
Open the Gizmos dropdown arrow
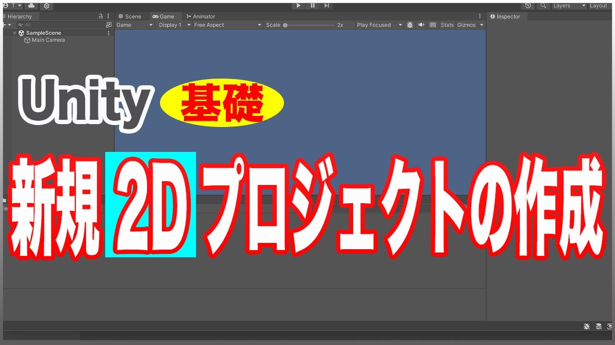pos(481,25)
